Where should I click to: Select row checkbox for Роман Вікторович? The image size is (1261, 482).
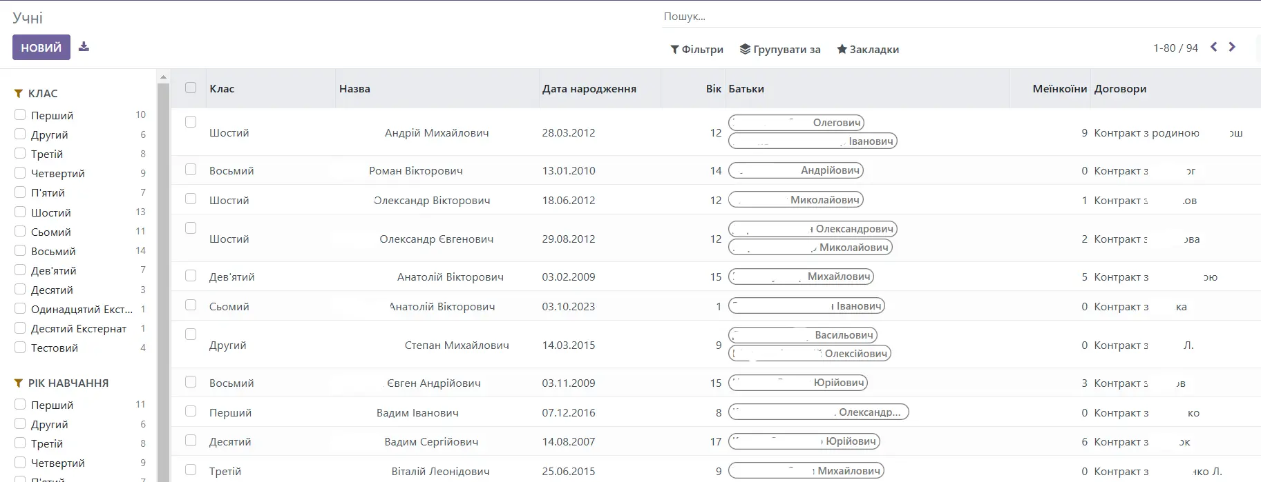coord(191,169)
